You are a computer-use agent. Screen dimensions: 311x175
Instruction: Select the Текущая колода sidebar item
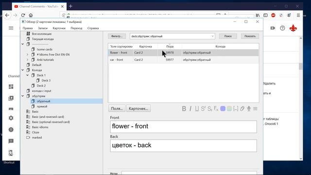(43, 39)
